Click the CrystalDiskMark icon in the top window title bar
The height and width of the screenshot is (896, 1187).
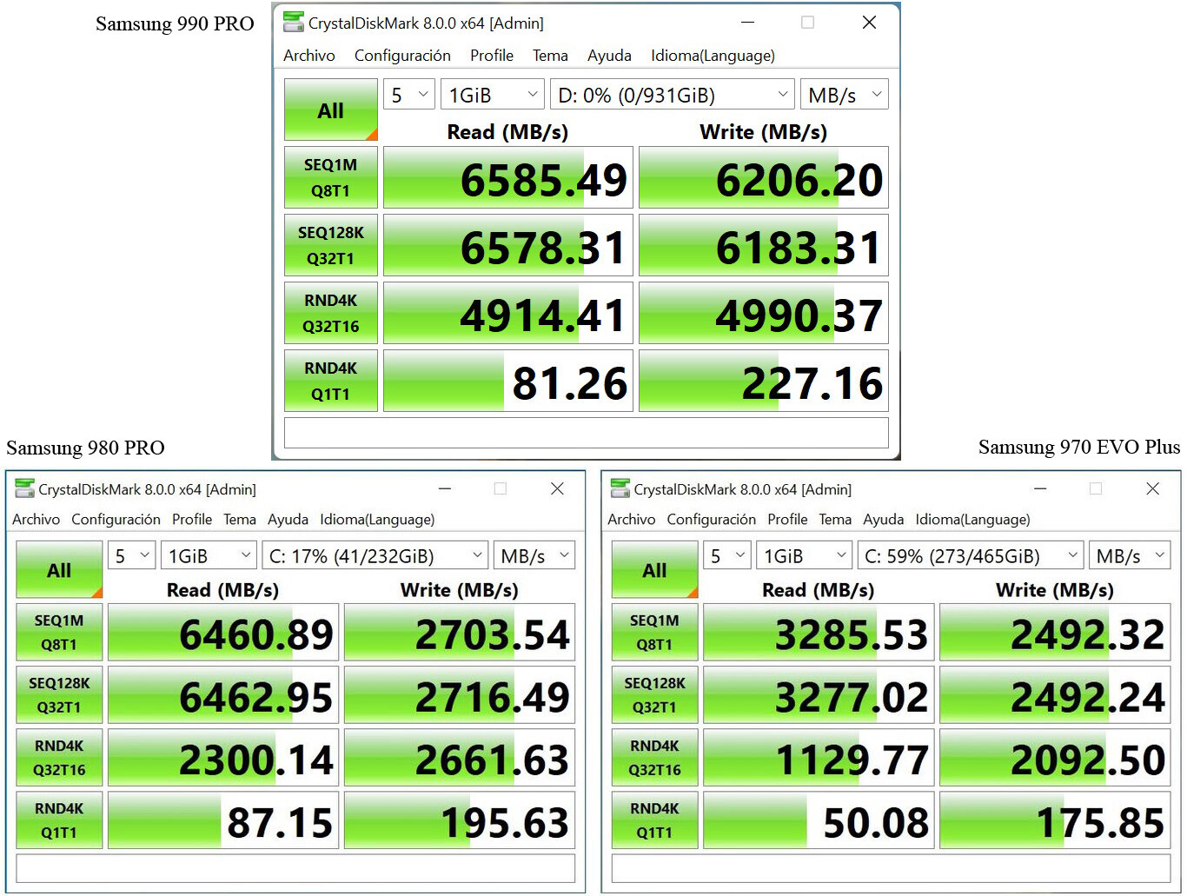[294, 23]
